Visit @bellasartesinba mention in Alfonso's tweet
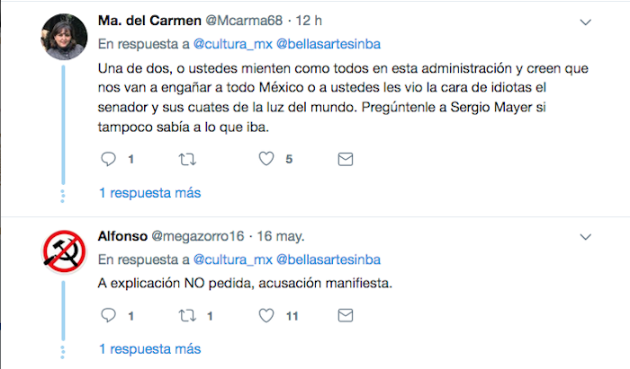 328,259
